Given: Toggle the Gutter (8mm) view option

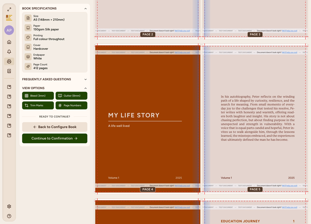Looking at the screenshot, I should pos(72,96).
